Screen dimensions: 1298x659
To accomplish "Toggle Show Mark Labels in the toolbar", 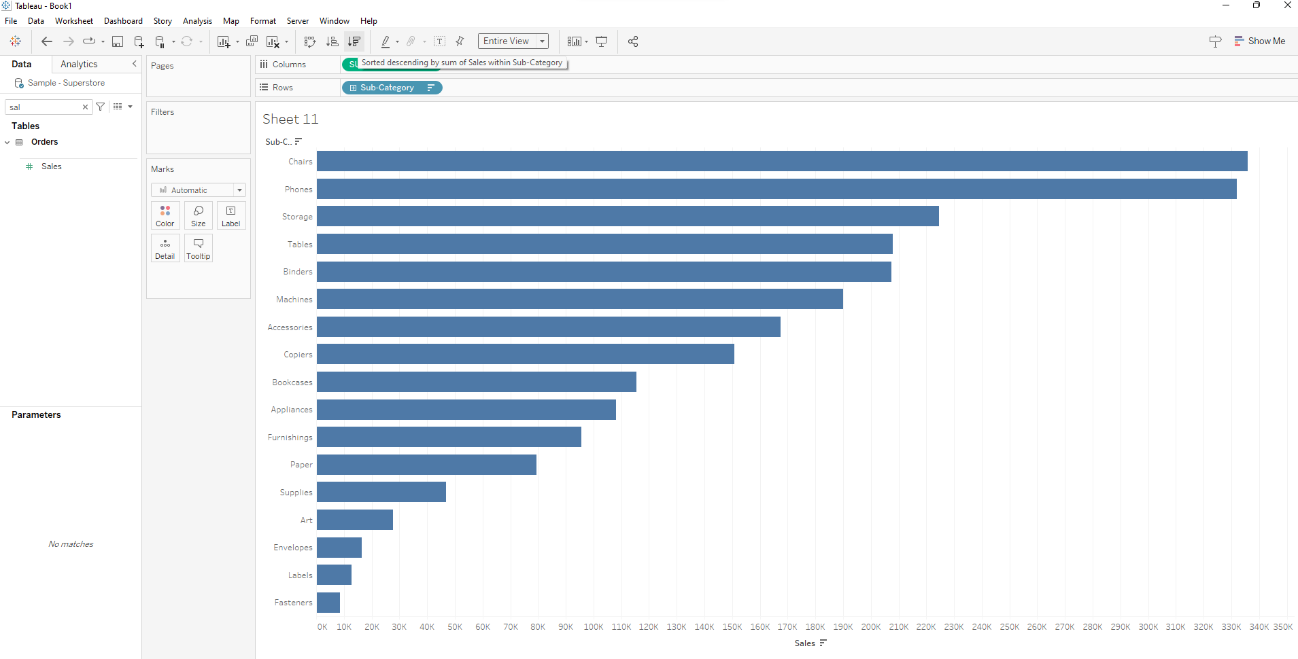I will pos(440,41).
